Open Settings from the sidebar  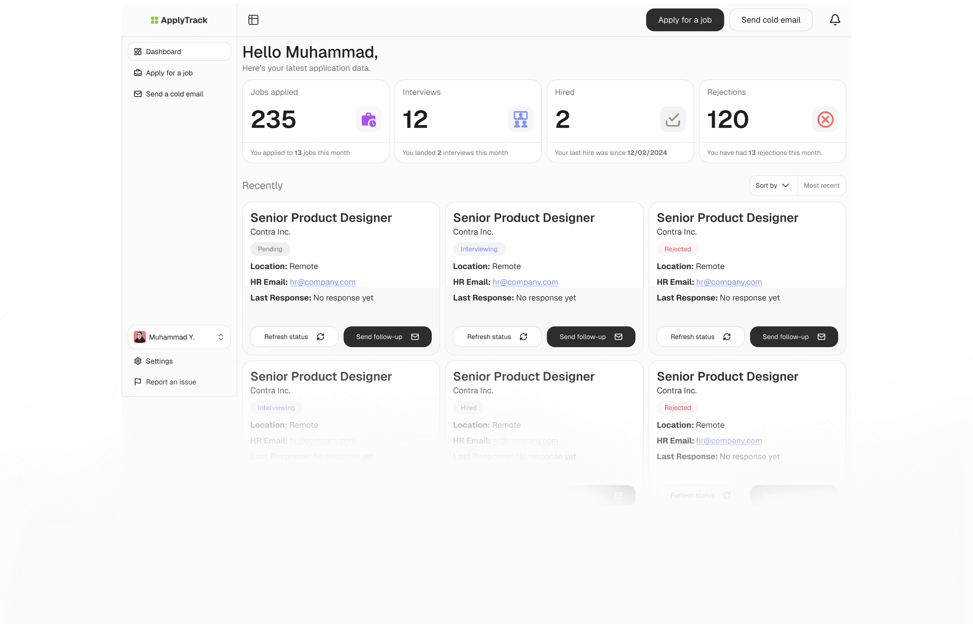[159, 361]
